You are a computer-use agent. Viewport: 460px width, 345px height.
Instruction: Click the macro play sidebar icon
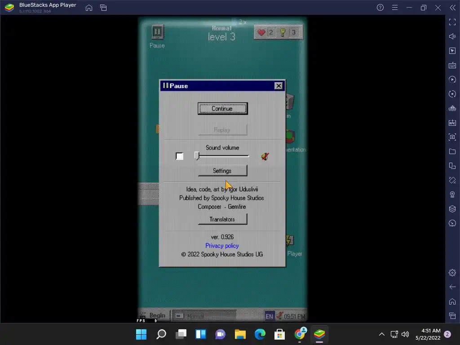click(x=452, y=80)
